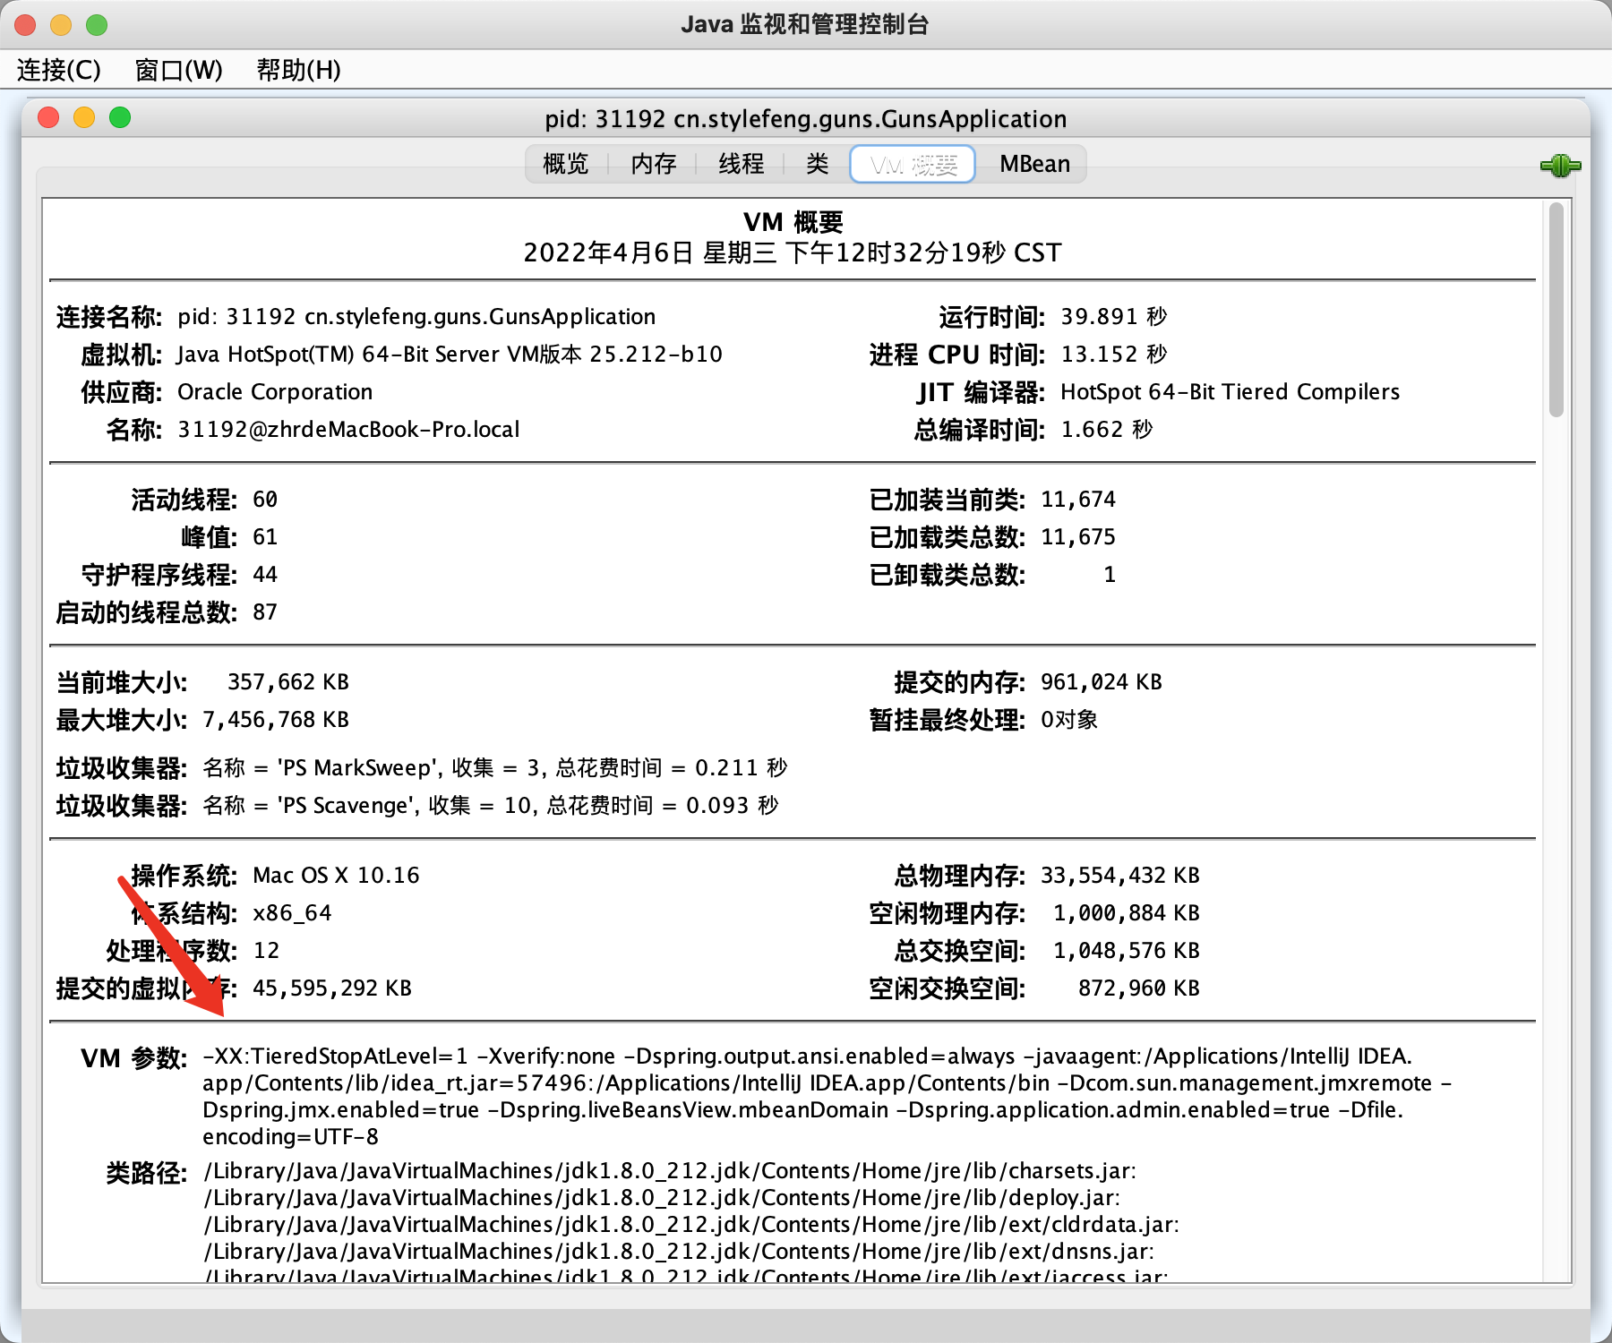This screenshot has height=1343, width=1612.
Task: Click peak threads value 61
Action: (265, 537)
